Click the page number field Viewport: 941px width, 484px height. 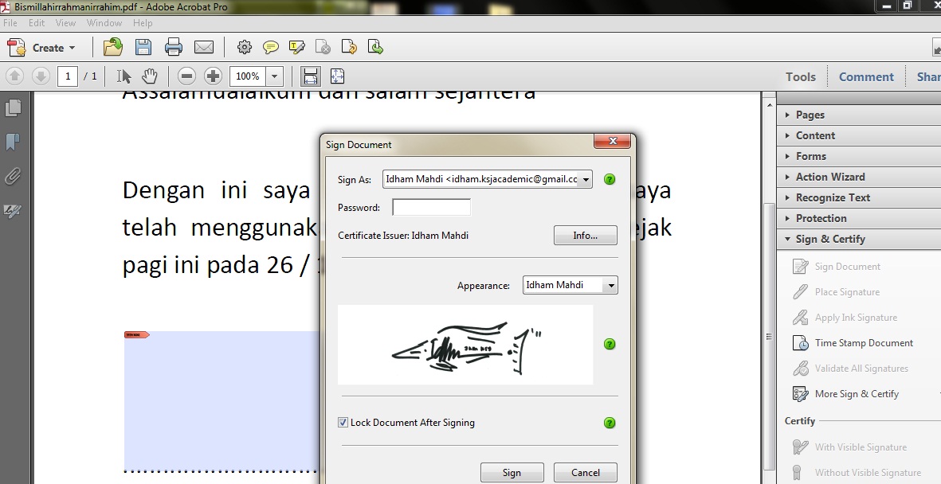click(x=68, y=76)
